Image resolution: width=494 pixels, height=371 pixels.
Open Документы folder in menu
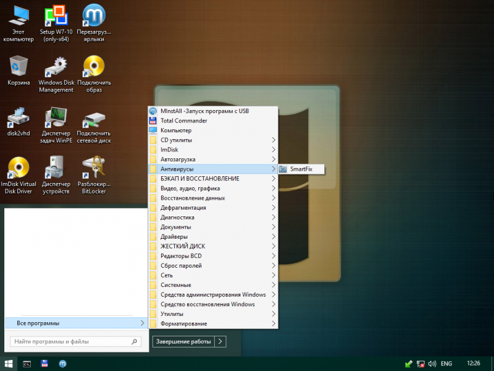213,227
